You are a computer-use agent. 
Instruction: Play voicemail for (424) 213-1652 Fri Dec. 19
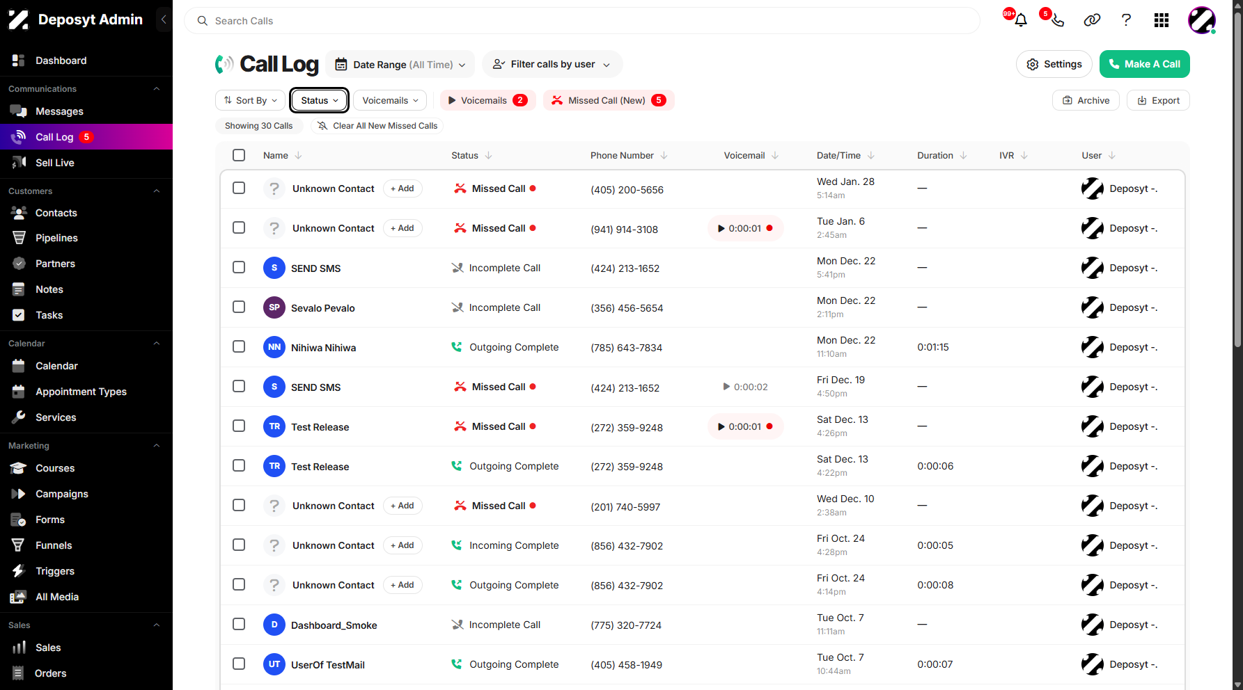point(745,387)
